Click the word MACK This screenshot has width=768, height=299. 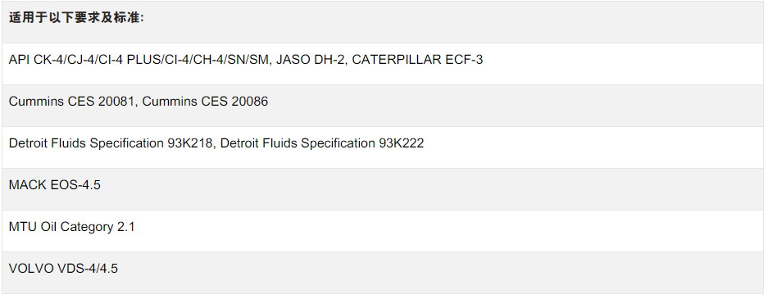(x=28, y=185)
